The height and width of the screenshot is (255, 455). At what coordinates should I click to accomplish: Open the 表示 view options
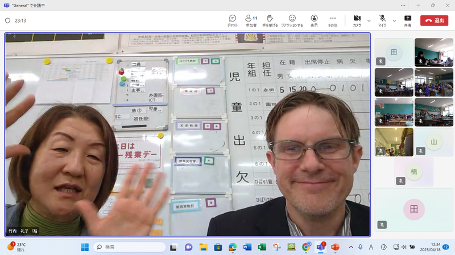click(314, 21)
